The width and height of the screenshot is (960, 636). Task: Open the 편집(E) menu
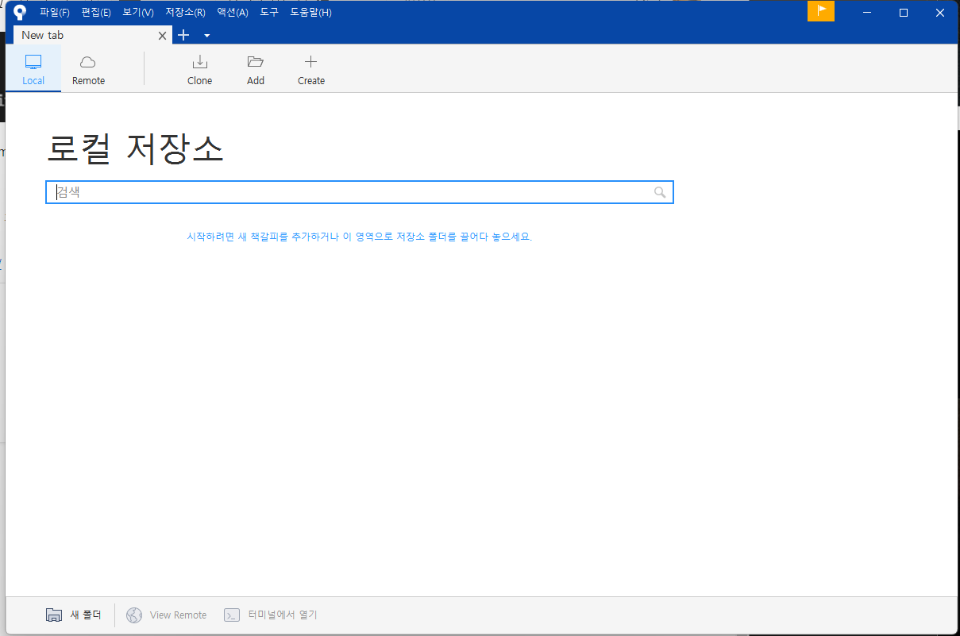(95, 12)
